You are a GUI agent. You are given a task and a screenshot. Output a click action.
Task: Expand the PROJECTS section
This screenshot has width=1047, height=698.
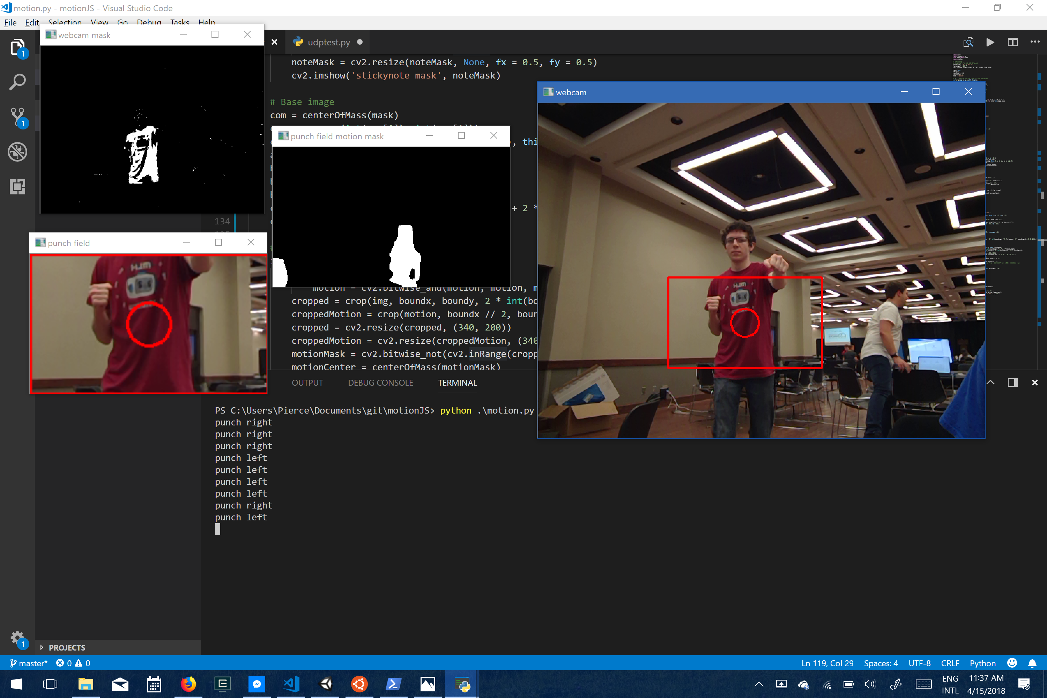67,648
